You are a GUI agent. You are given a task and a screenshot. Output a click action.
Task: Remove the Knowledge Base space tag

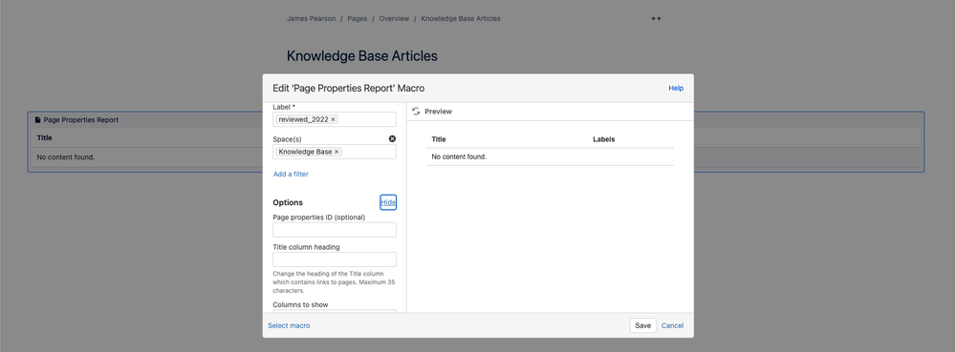(x=336, y=152)
